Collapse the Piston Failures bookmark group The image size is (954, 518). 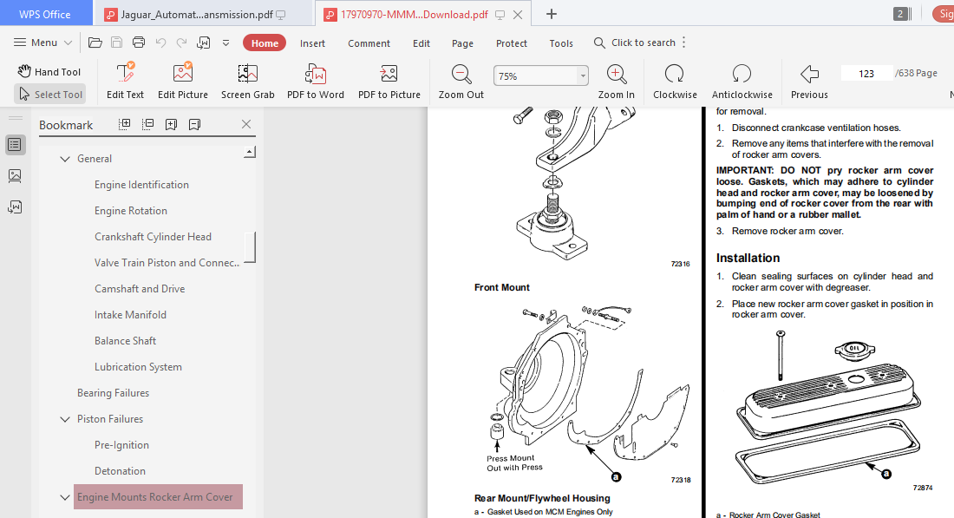point(64,419)
